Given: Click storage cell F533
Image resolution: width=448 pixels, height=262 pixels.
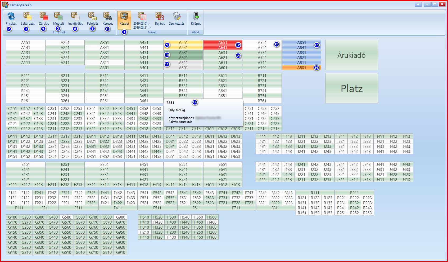Looking at the screenshot, I should click(170, 198).
